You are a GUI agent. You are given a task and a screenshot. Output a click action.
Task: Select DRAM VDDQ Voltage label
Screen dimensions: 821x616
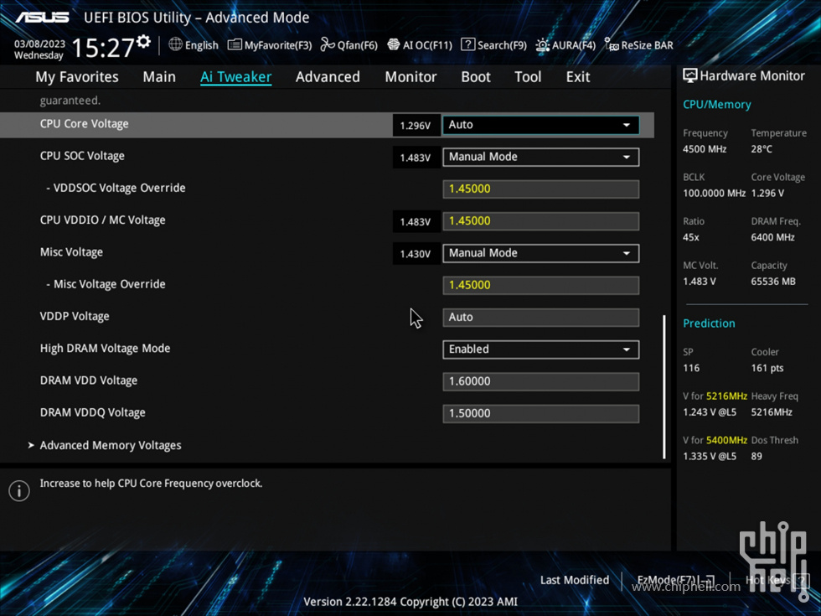(x=93, y=412)
